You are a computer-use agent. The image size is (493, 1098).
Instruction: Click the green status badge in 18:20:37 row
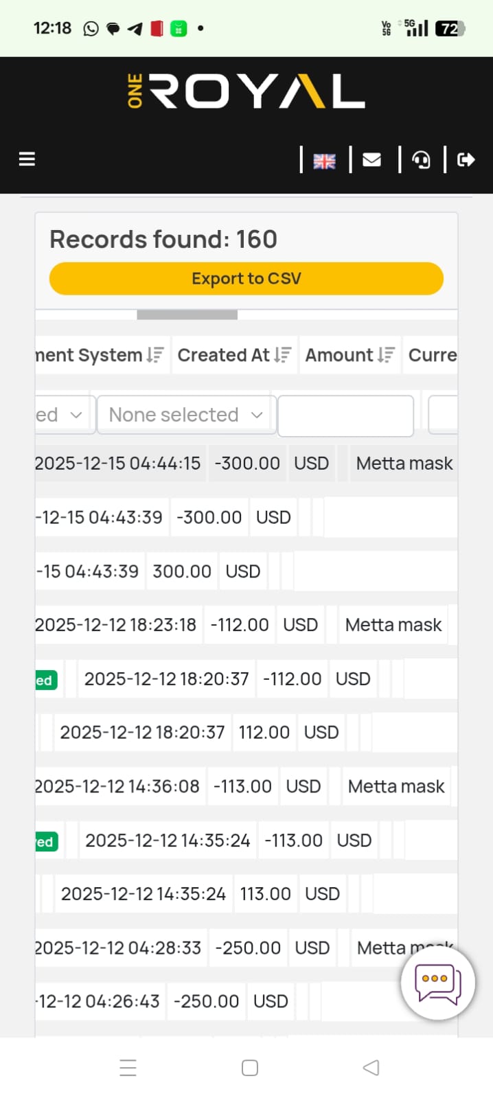(46, 680)
